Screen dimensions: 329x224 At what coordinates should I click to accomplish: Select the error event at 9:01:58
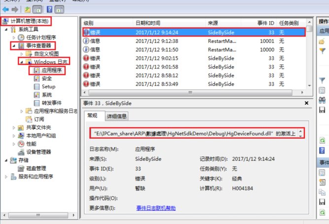194,67
